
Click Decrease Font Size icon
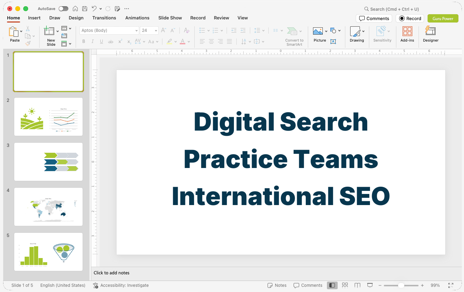[173, 30]
